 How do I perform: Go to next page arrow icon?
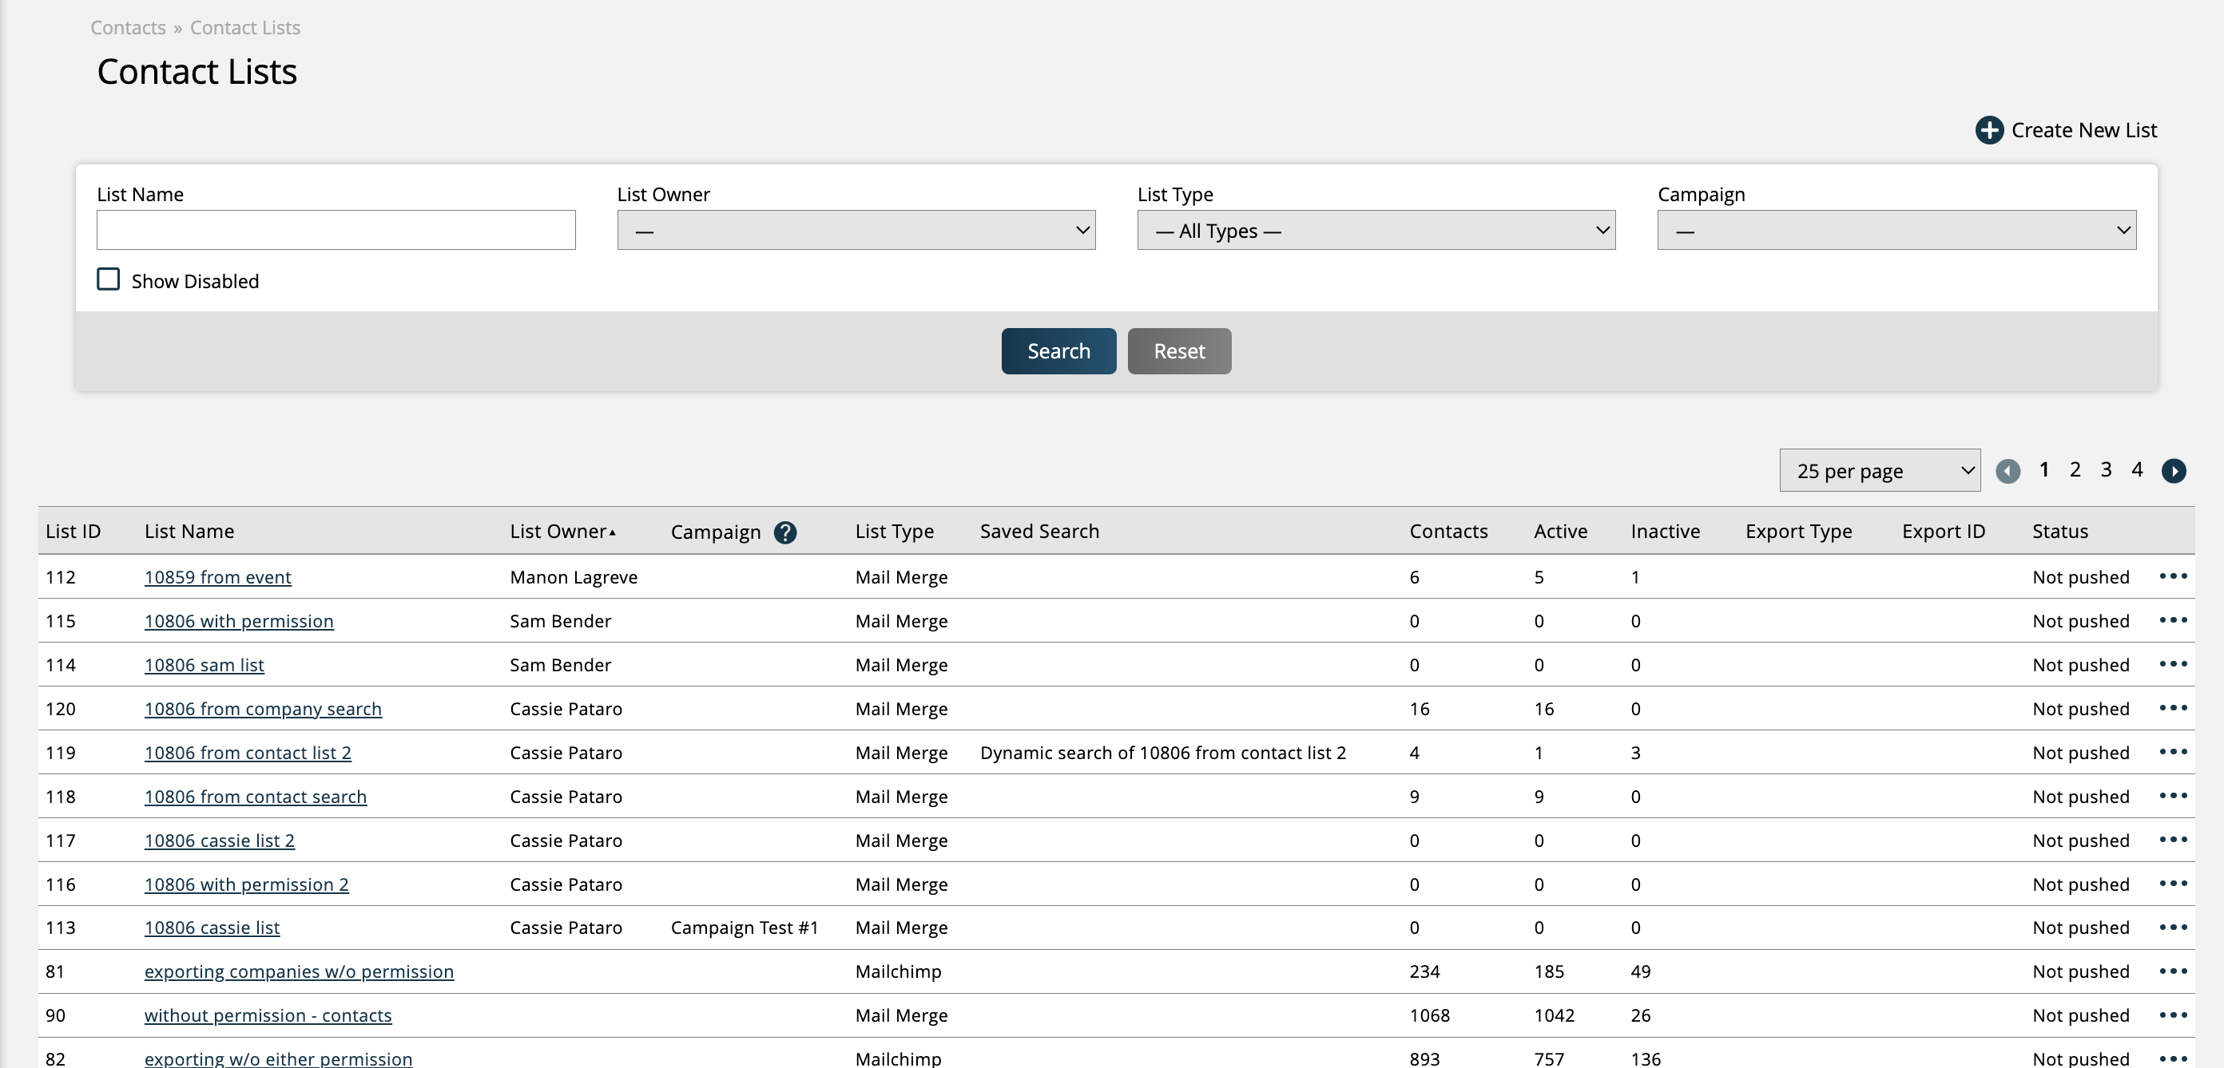pyautogui.click(x=2173, y=471)
